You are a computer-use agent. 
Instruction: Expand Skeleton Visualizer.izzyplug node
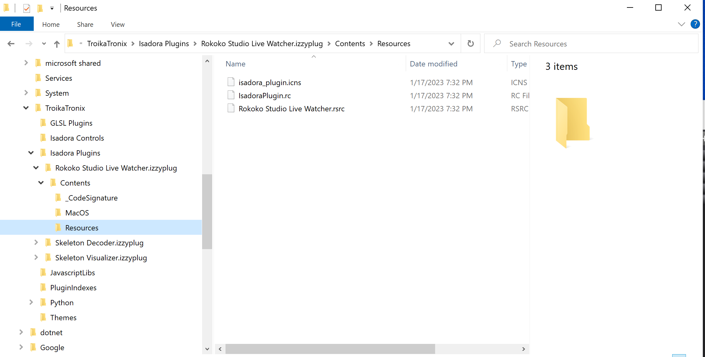[36, 258]
